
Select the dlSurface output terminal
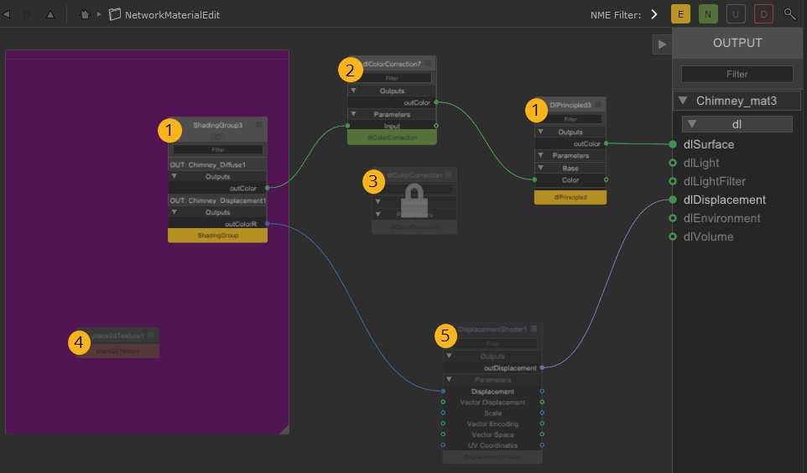pos(672,144)
